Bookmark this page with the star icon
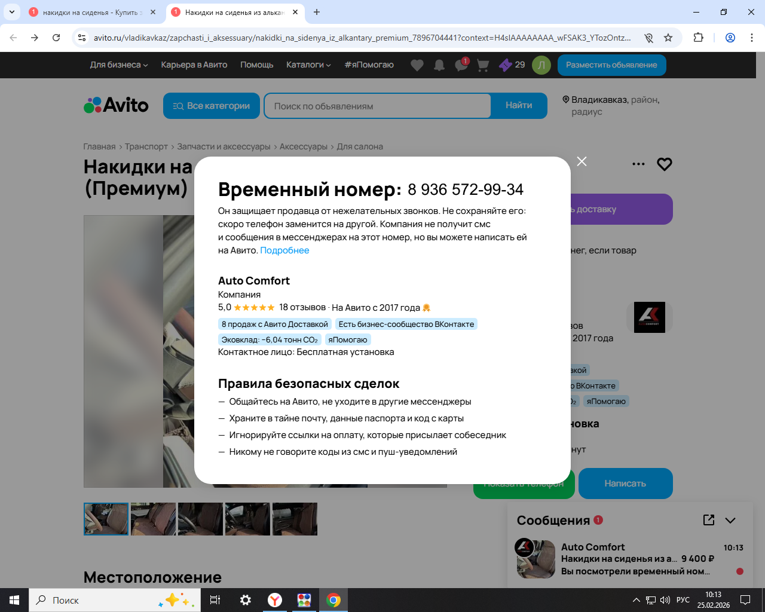 pyautogui.click(x=668, y=38)
